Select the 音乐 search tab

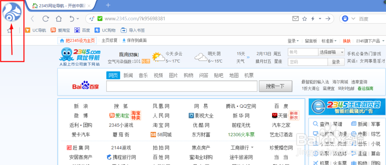pyautogui.click(x=143, y=75)
